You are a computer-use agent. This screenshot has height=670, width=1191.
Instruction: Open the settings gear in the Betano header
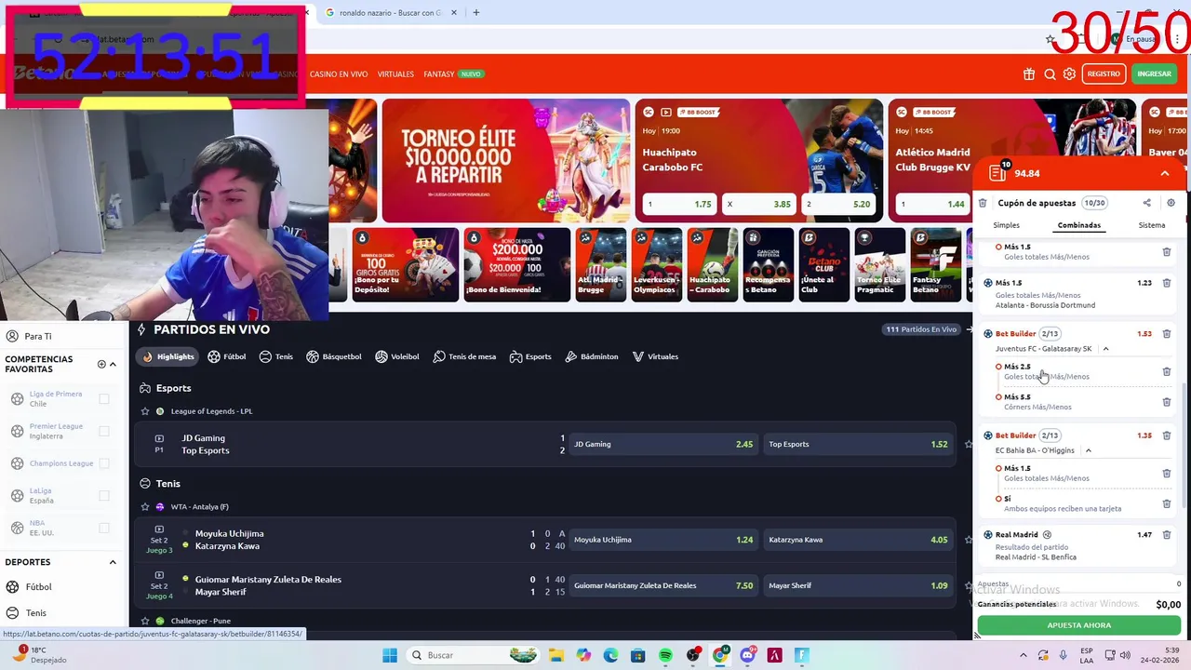1069,74
